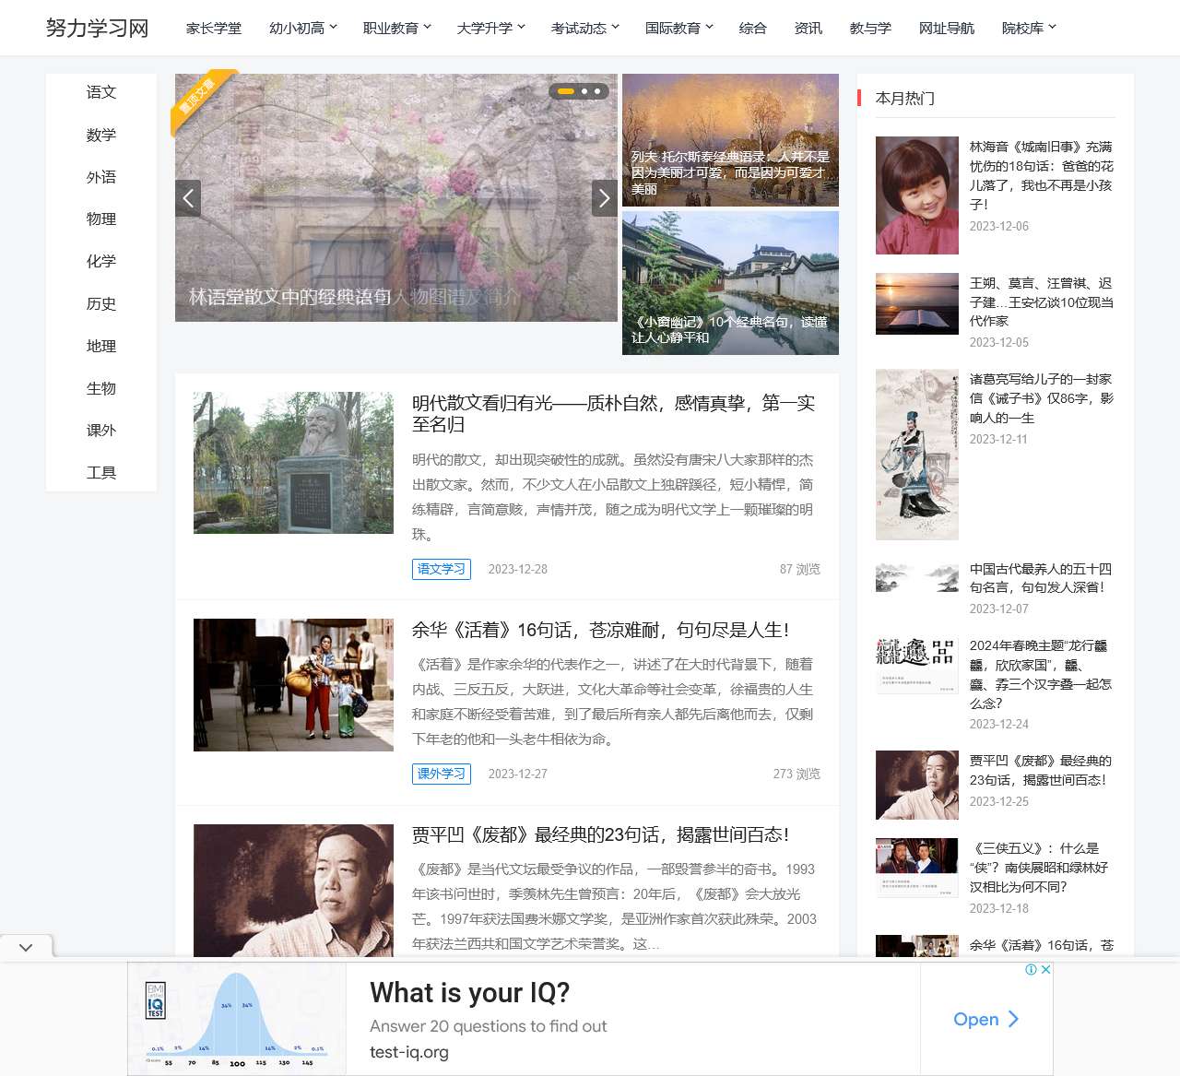Open ad info icon on IQ banner
Viewport: 1180px width, 1076px height.
click(x=1032, y=969)
